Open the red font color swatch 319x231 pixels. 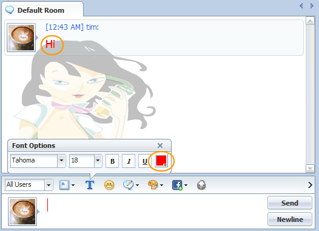click(x=161, y=161)
